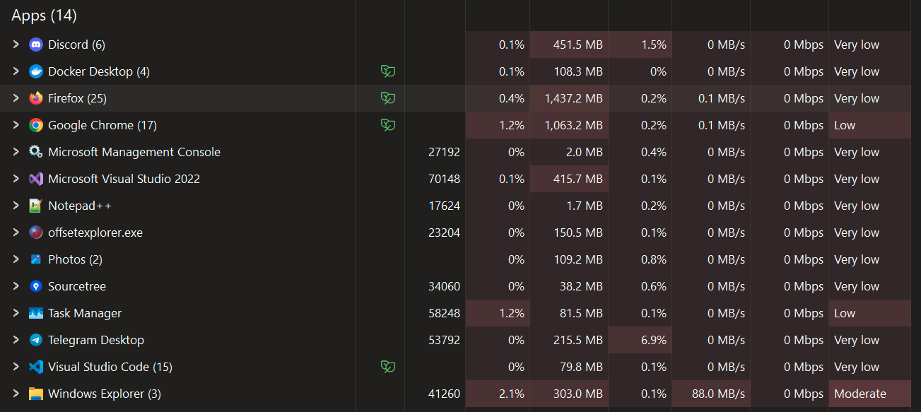Viewport: 921px width, 412px height.
Task: Expand the Firefox process group
Action: 16,98
